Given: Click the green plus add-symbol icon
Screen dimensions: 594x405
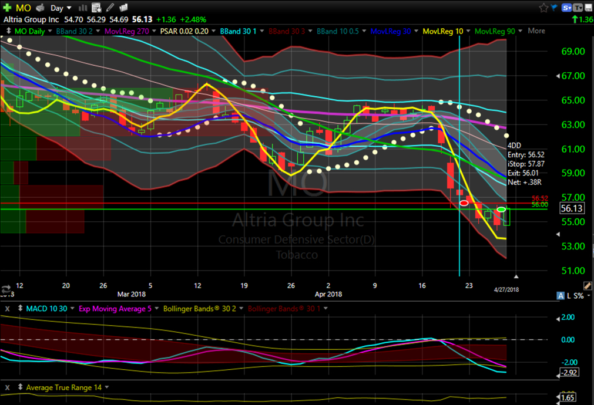Looking at the screenshot, I should [7, 8].
